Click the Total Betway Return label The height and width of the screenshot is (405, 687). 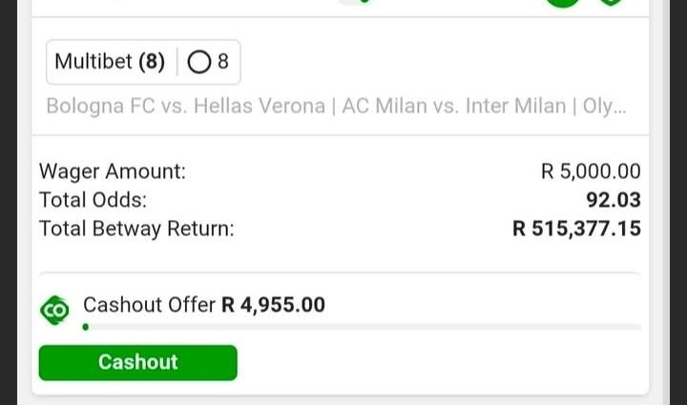click(x=136, y=229)
